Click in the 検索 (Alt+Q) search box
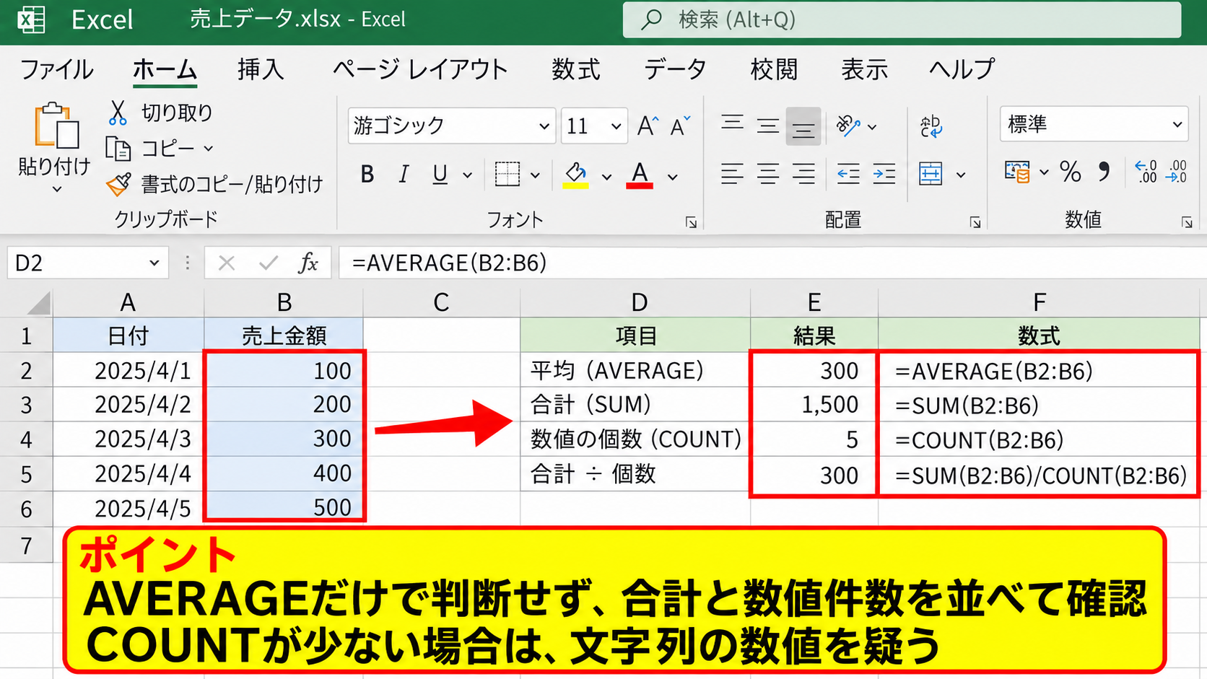 (x=902, y=19)
